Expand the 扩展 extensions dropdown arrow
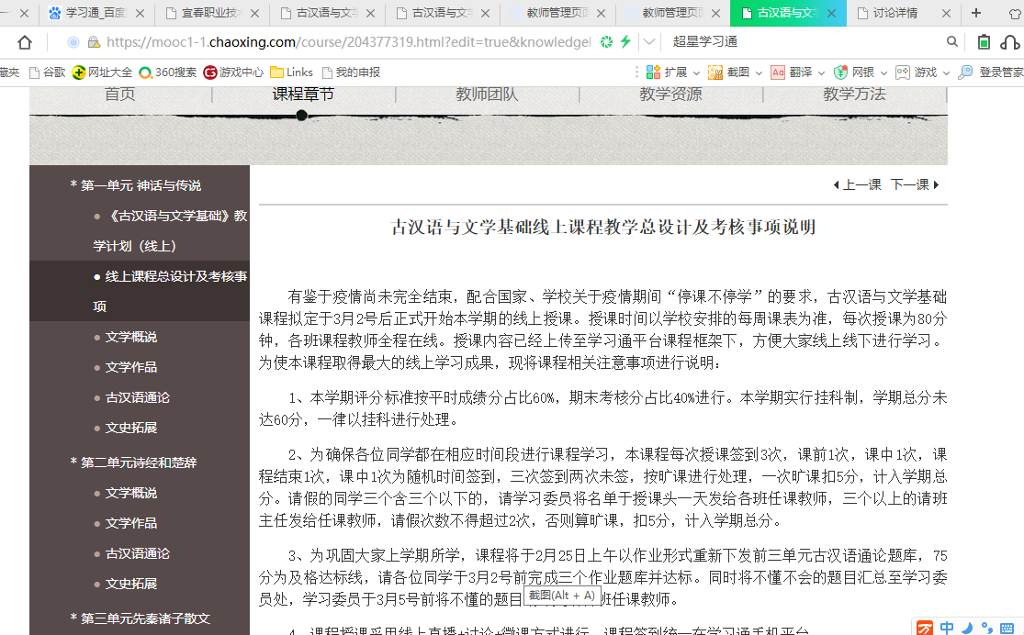 point(696,72)
